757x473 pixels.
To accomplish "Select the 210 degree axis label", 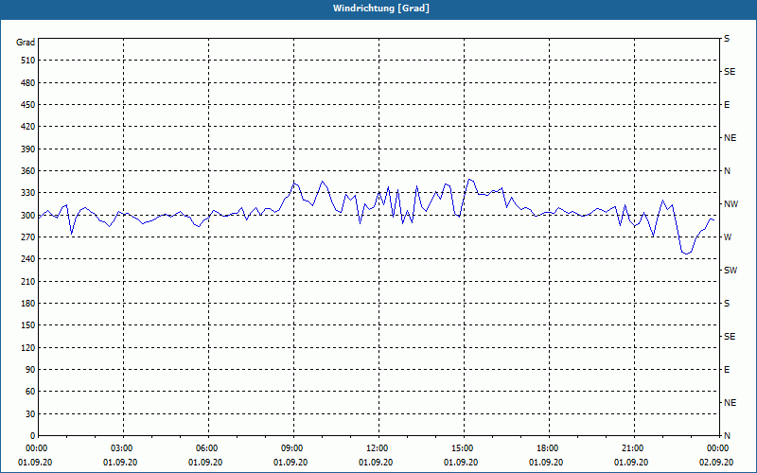I will pyautogui.click(x=28, y=281).
